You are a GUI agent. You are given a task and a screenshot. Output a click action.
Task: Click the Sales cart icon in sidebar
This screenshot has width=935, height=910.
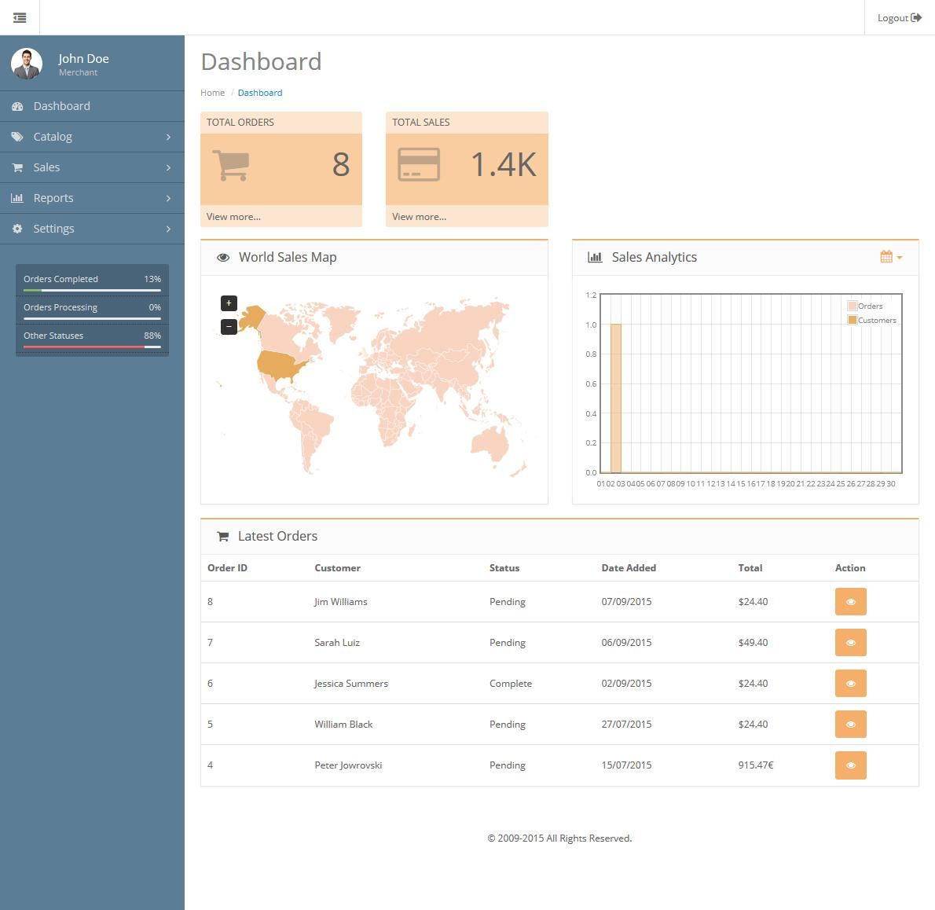coord(16,167)
